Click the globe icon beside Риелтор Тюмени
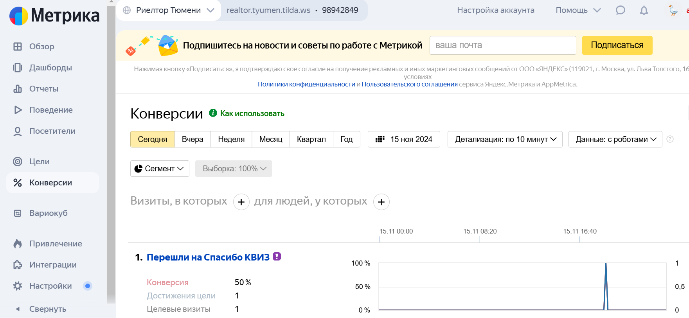Image resolution: width=689 pixels, height=318 pixels. coord(127,10)
